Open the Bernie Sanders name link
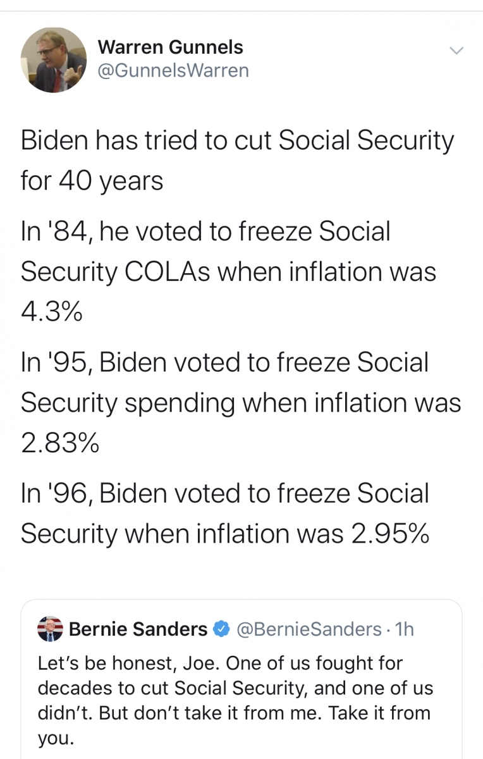 pyautogui.click(x=138, y=629)
